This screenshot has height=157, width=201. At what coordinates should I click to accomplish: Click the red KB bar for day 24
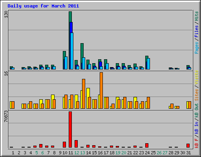(147, 146)
